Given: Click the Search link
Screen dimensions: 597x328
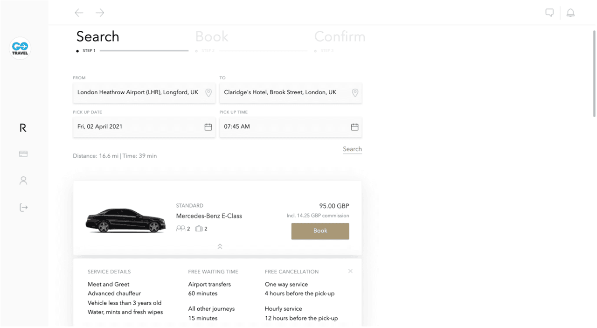Looking at the screenshot, I should point(352,149).
